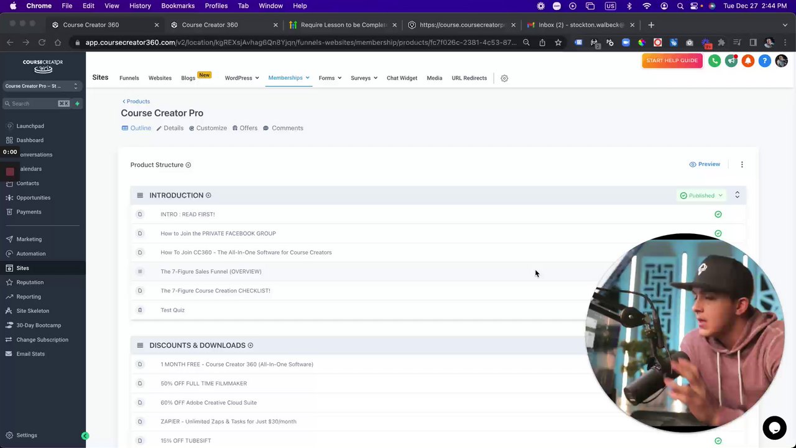
Task: Open The 7-Figure Course Creation CHECKLIST! lesson
Action: 215,291
